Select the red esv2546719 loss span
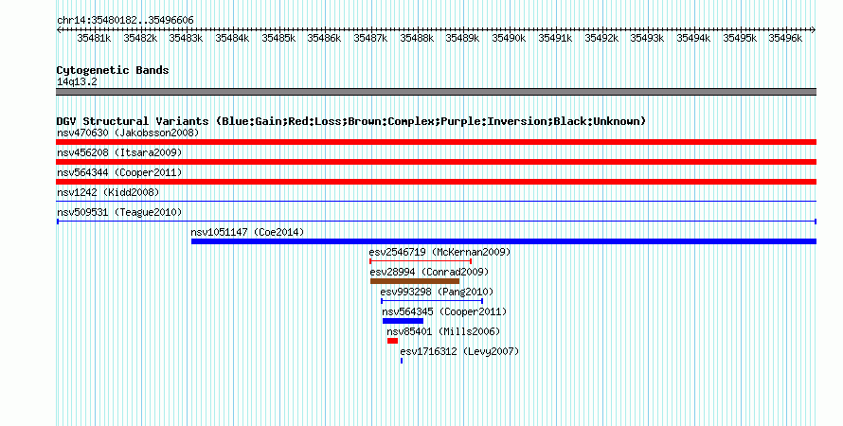 click(x=421, y=261)
